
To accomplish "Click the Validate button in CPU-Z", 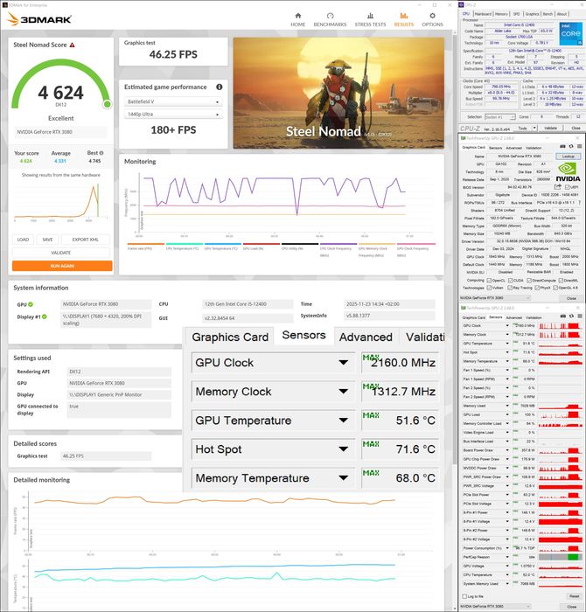I will (x=550, y=128).
